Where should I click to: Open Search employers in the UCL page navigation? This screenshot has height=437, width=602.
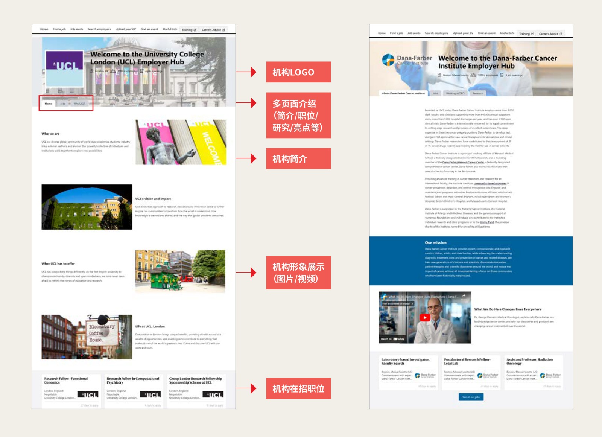click(x=99, y=29)
